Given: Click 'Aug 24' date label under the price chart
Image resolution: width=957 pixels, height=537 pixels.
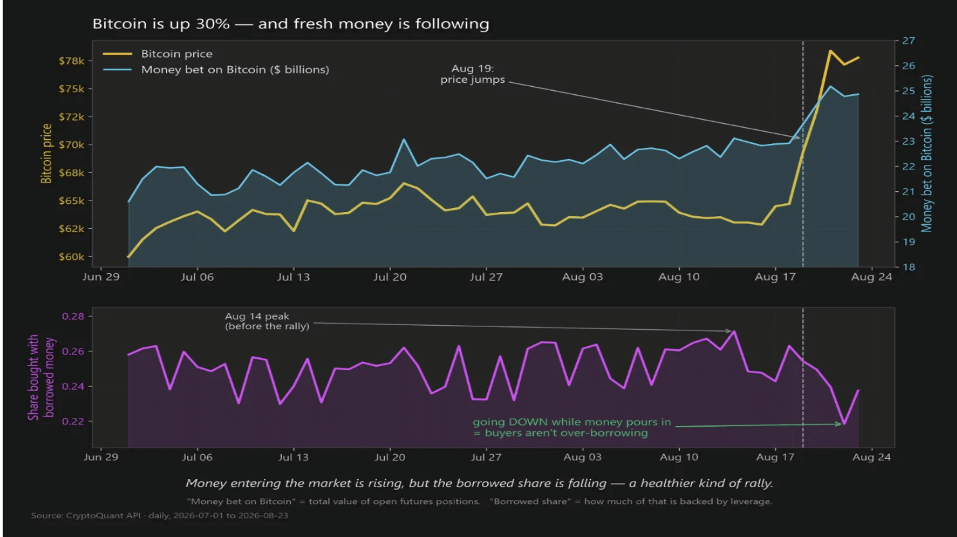Looking at the screenshot, I should pyautogui.click(x=872, y=277).
